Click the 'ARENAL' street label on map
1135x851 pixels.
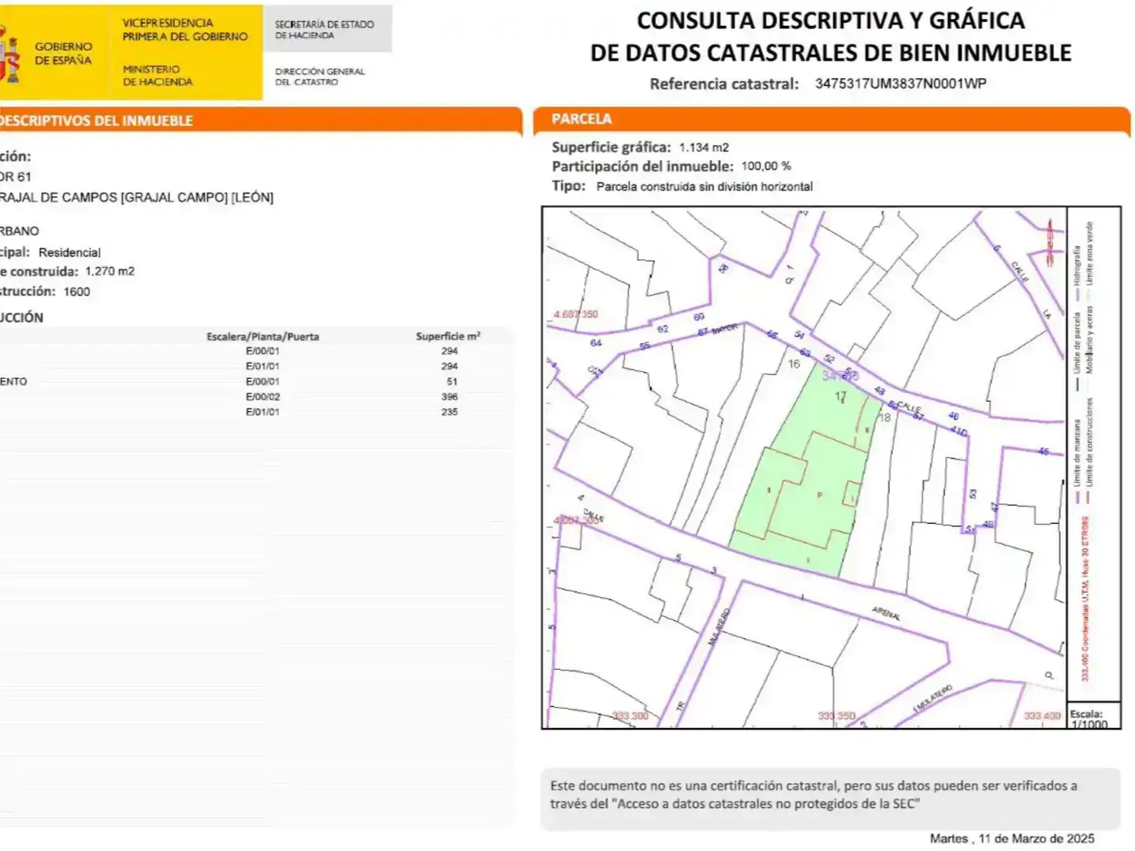click(887, 613)
